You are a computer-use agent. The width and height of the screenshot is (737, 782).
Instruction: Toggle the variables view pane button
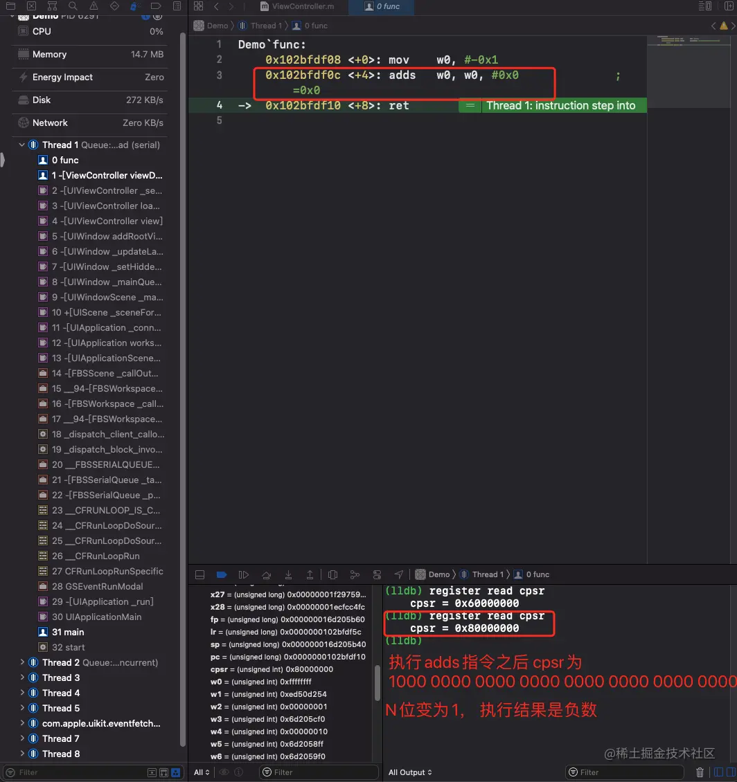[x=718, y=772]
